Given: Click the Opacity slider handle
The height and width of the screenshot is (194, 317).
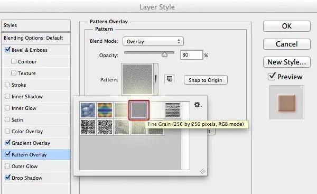Looking at the screenshot, I should 164,54.
